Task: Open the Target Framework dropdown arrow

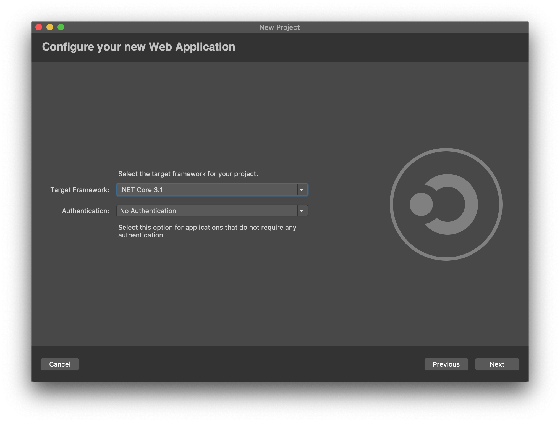Action: click(x=302, y=190)
